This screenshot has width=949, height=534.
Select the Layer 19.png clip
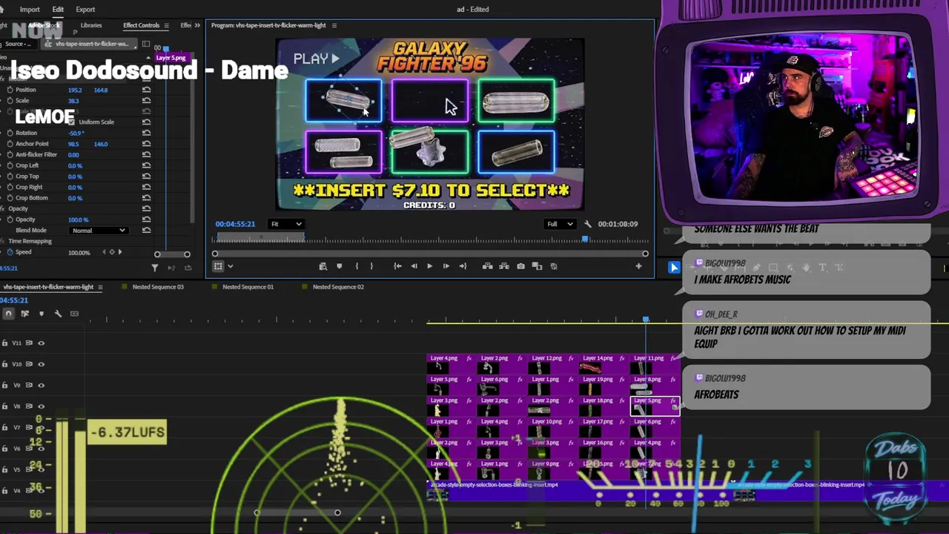coord(603,386)
